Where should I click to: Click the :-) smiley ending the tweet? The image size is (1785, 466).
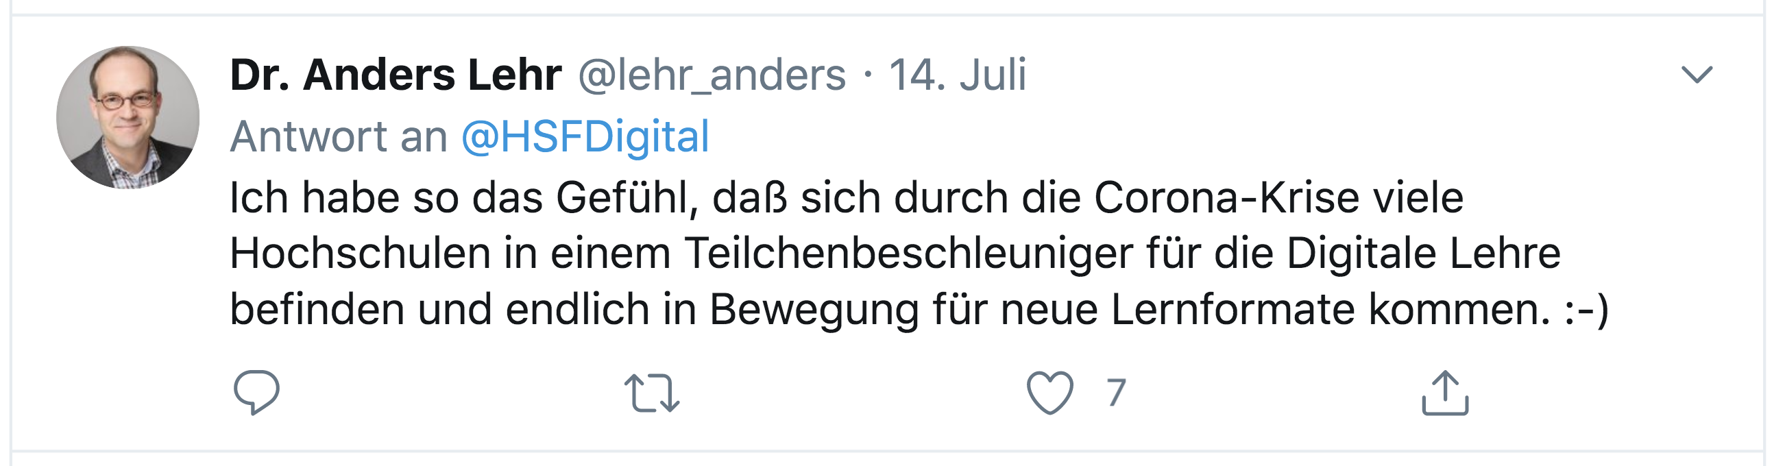click(1587, 310)
